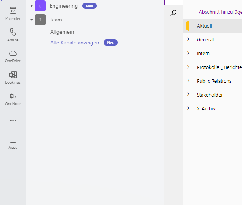Open Anrufe calls icon
The width and height of the screenshot is (242, 205).
tap(13, 34)
